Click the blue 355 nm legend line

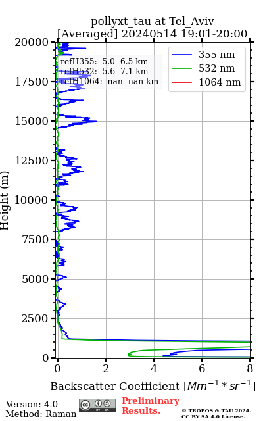click(x=181, y=55)
